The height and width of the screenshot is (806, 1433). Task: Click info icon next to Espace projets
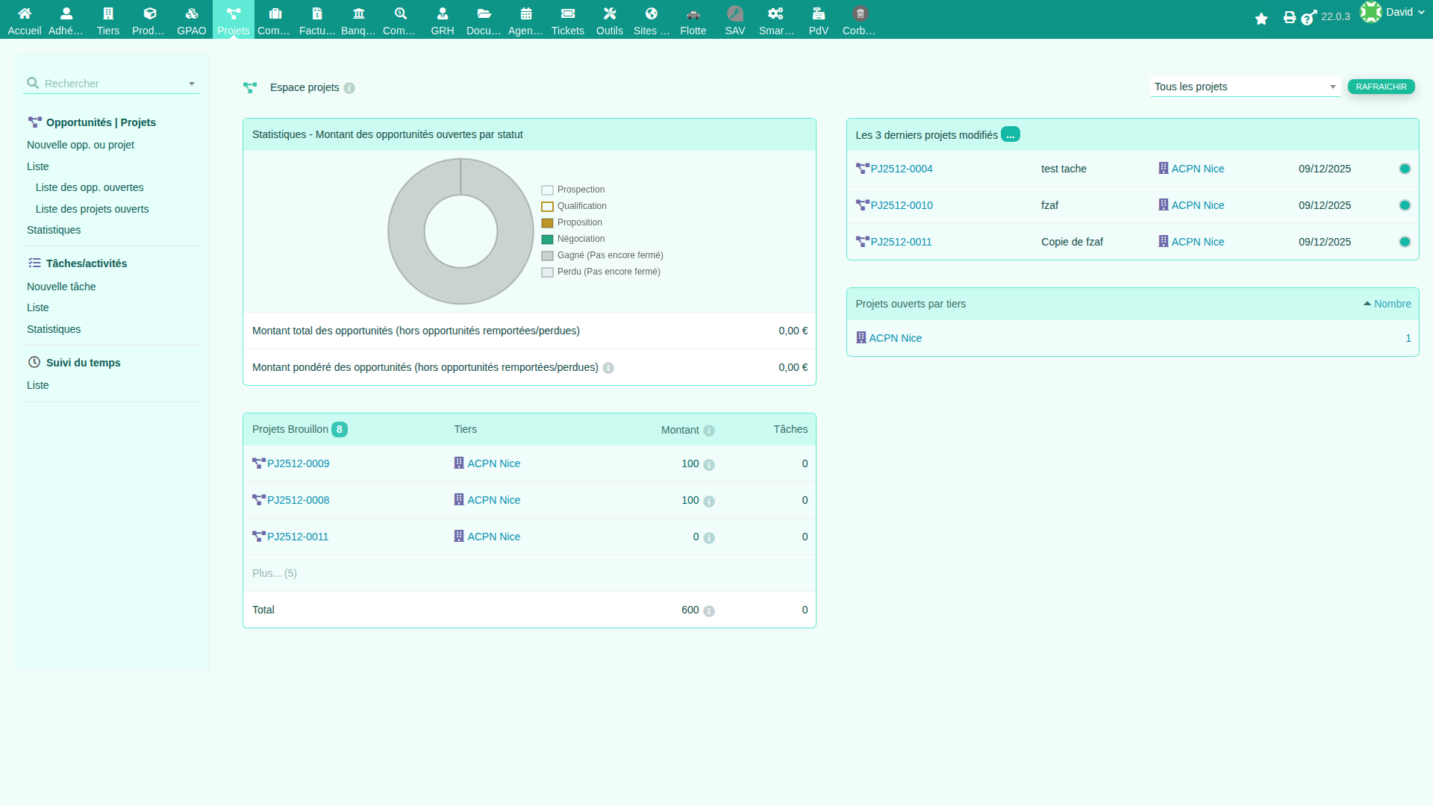click(x=349, y=88)
